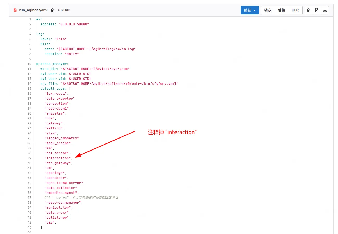This screenshot has width=338, height=234.
Task: Click the "recordbag1" entry
Action: (x=56, y=108)
